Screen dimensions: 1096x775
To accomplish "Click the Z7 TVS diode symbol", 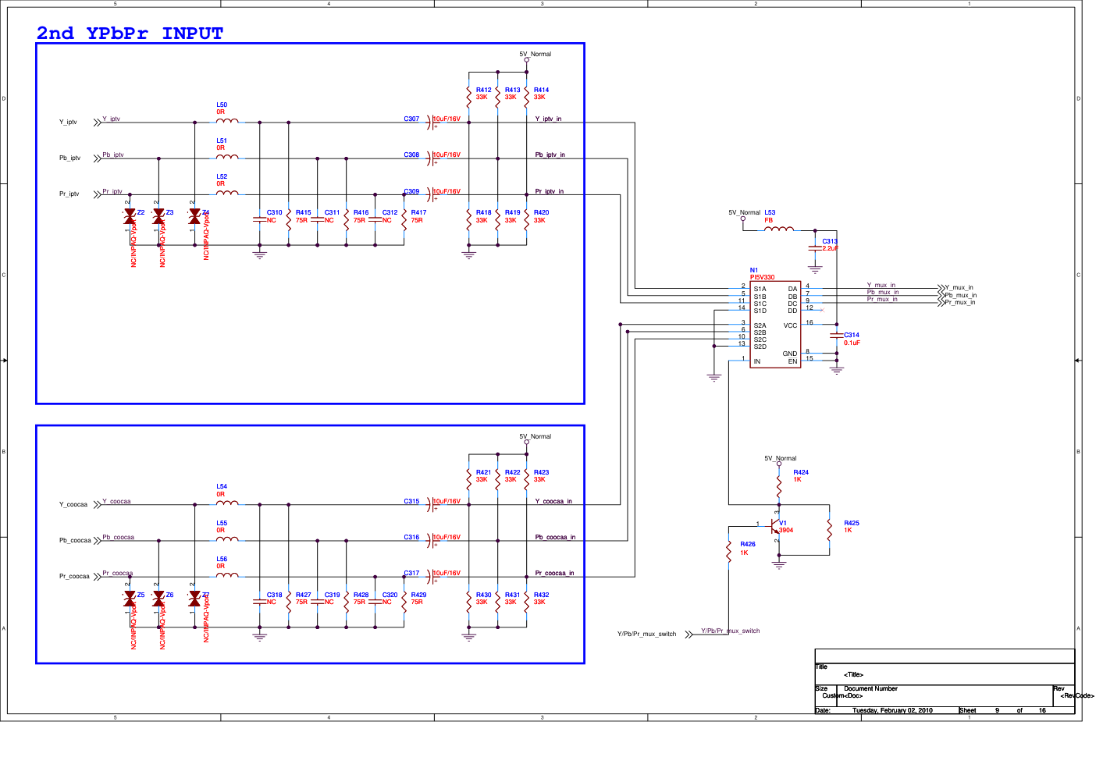I will click(x=194, y=599).
